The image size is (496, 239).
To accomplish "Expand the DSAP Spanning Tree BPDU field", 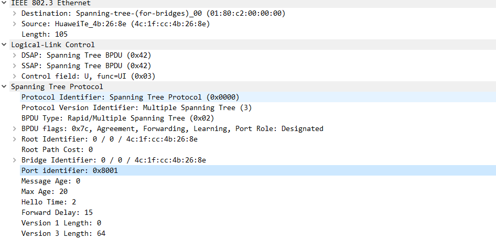I will pyautogui.click(x=15, y=55).
